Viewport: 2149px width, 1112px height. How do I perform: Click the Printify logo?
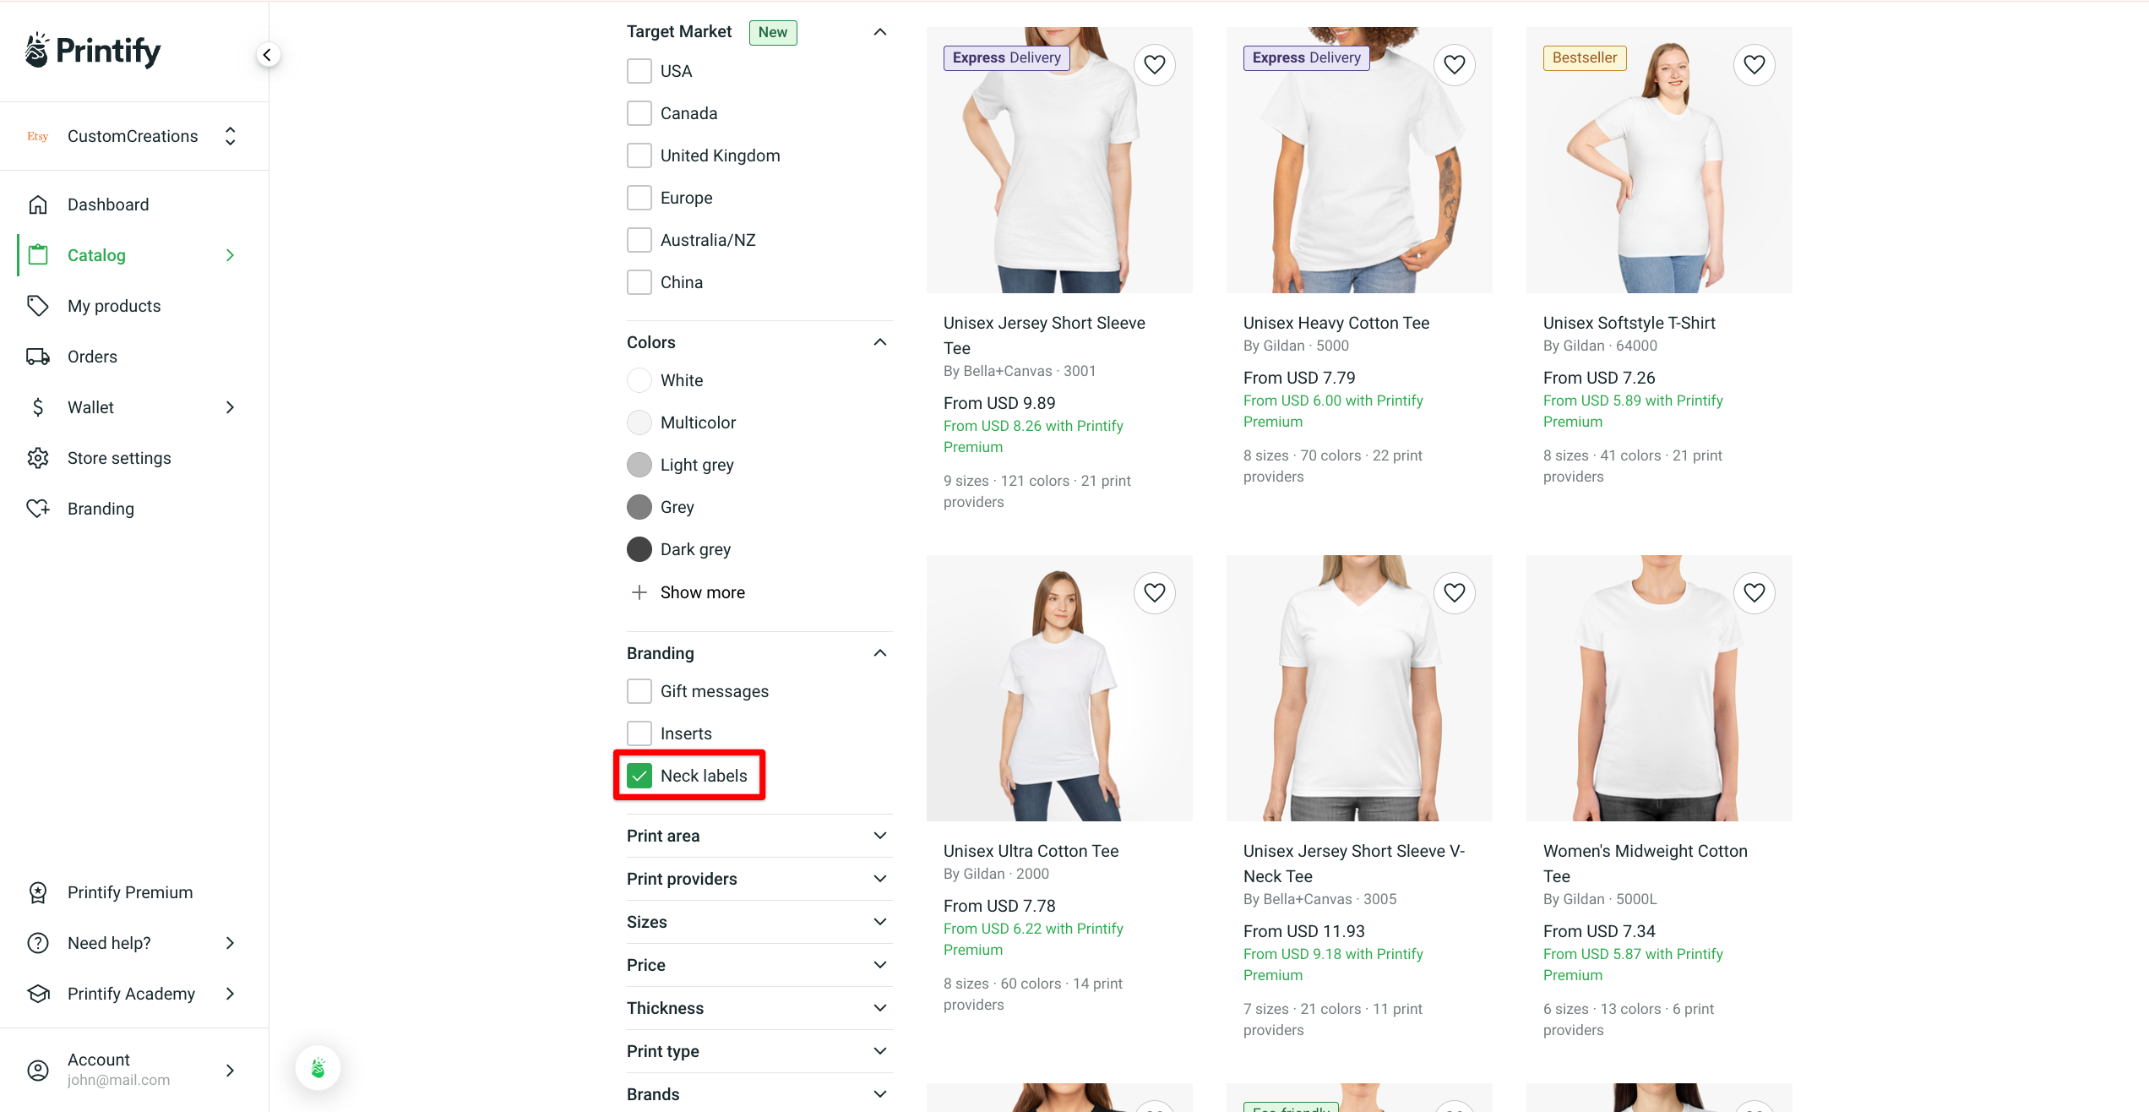point(91,50)
